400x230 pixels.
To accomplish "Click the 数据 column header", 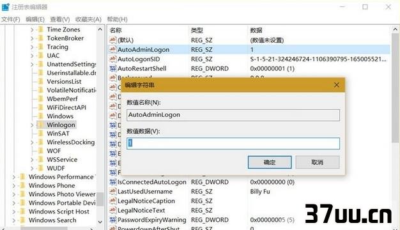I will (x=256, y=30).
